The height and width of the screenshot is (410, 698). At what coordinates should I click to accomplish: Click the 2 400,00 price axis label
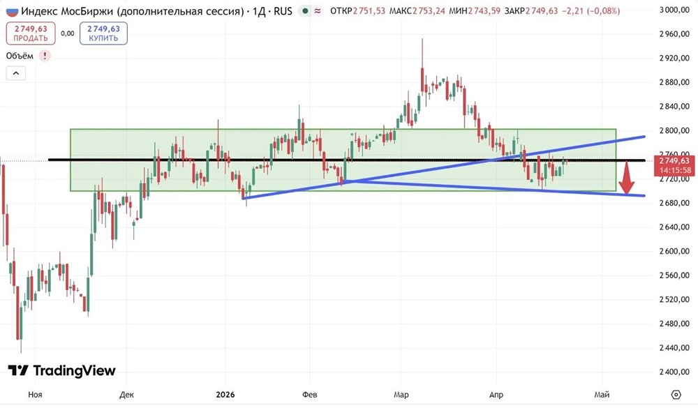[x=674, y=372]
